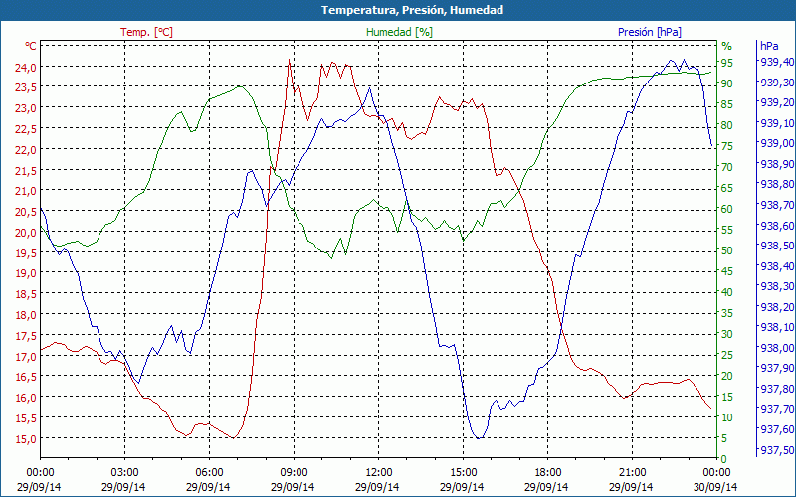This screenshot has height=497, width=796.
Task: Click the 'hPa' unit label on pressure axis
Action: click(x=769, y=46)
